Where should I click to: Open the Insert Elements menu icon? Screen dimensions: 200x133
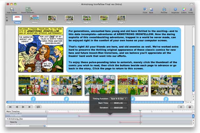click(x=28, y=9)
